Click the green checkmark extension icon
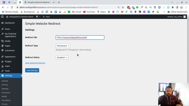The width and height of the screenshot is (189, 106). point(137,7)
